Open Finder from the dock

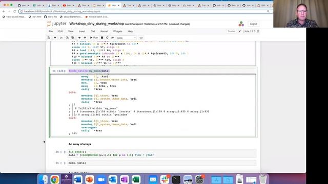point(43,179)
